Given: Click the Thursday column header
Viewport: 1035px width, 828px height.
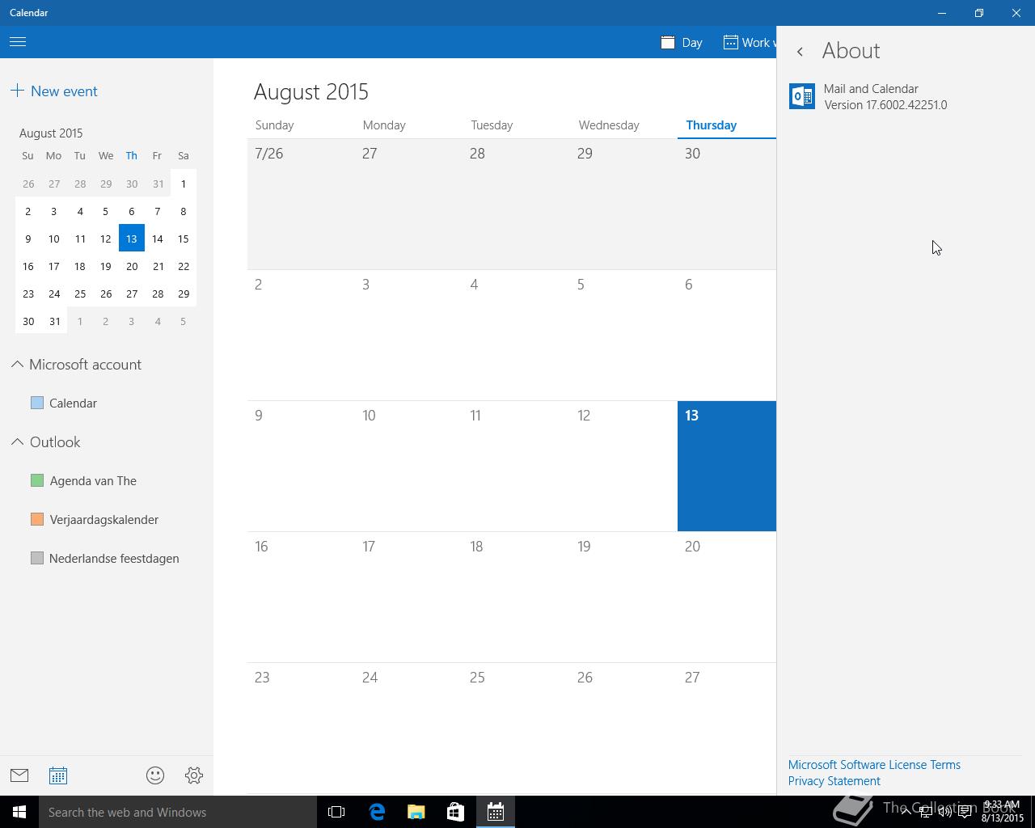Looking at the screenshot, I should click(x=711, y=125).
